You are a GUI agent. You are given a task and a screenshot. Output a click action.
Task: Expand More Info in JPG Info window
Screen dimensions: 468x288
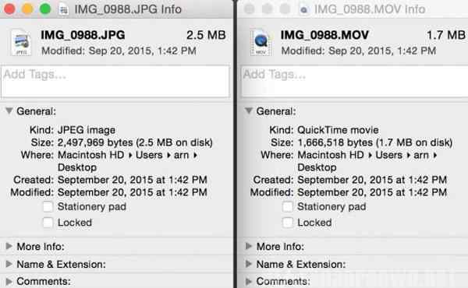point(9,246)
